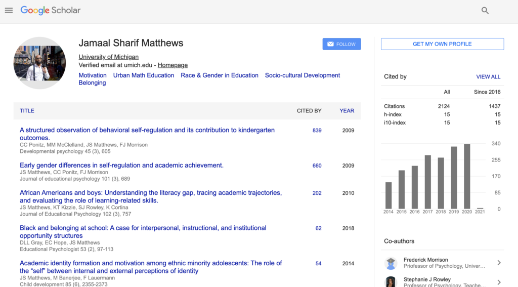The image size is (518, 287).
Task: Select the Socio-cultural Development interest tag
Action: [302, 75]
